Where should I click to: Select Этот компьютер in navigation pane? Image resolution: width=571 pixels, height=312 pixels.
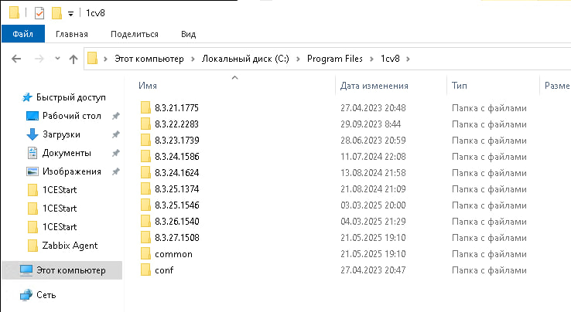click(x=62, y=270)
